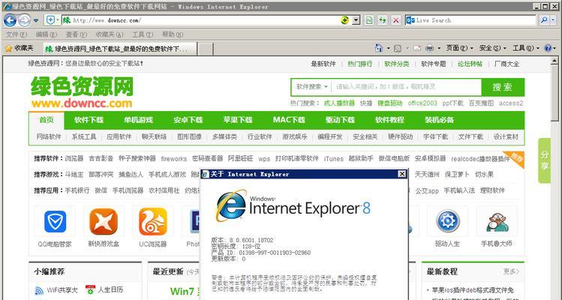Open the 编辑 menu
The image size is (562, 300).
click(47, 34)
